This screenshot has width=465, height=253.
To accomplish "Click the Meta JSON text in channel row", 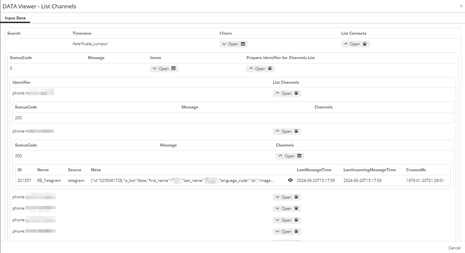I will click(x=182, y=181).
